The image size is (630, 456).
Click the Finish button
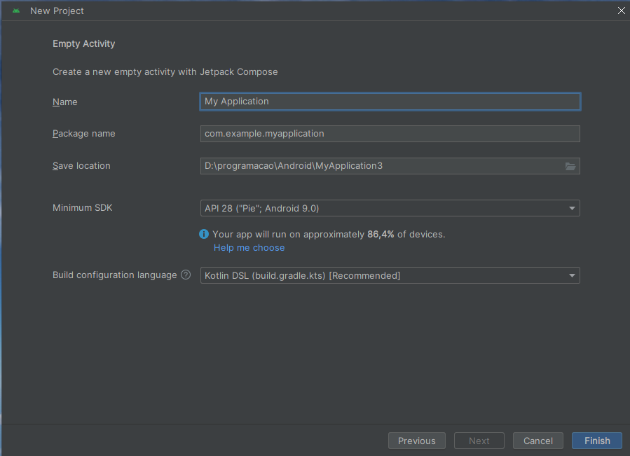point(596,441)
